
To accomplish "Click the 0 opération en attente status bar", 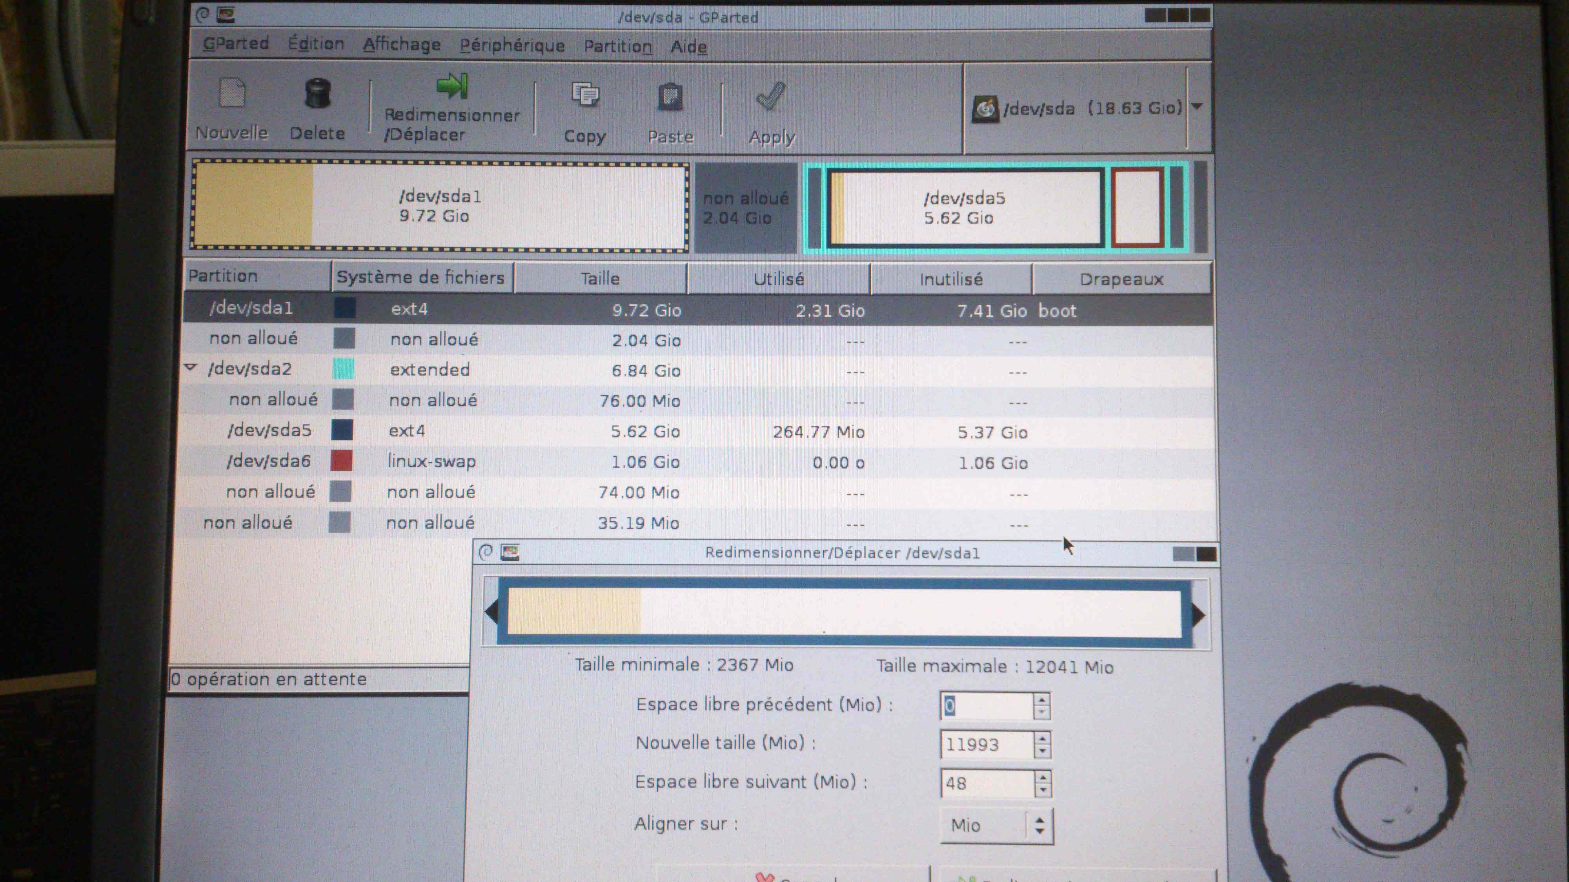I will 319,679.
